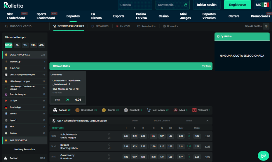Select the 12h time filter
This screenshot has width=272, height=162.
point(25,45)
